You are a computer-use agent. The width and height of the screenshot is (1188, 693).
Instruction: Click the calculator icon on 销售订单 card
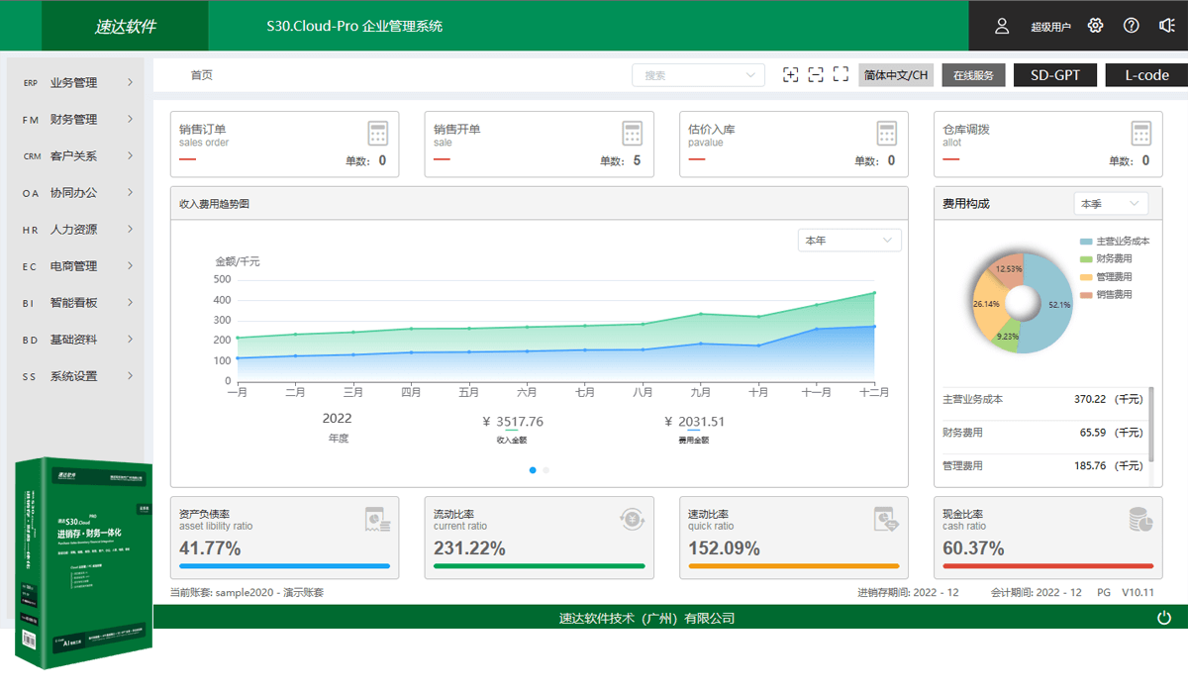[377, 134]
